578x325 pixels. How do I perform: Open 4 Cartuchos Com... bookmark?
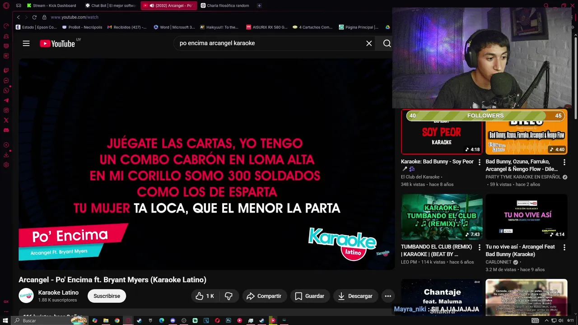tap(312, 27)
